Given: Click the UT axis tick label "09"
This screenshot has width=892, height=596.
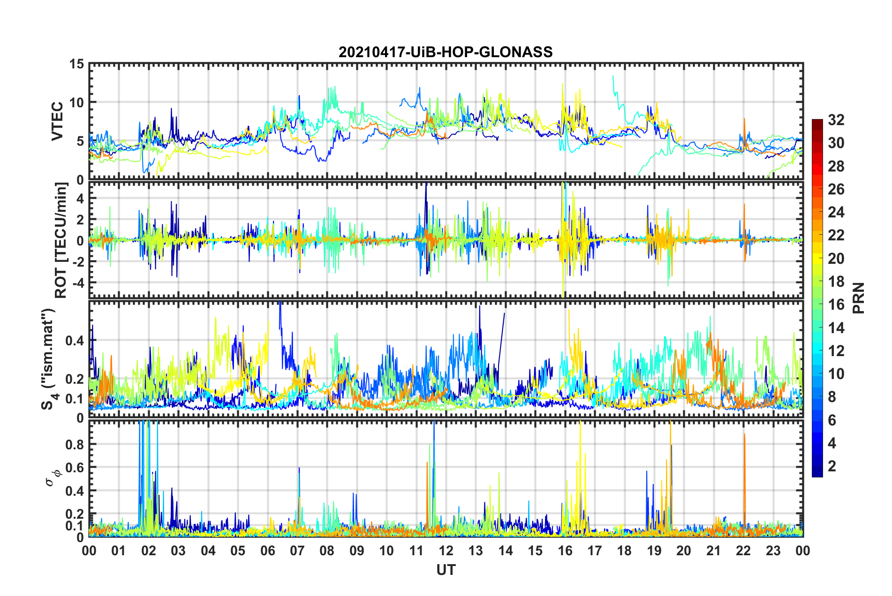Looking at the screenshot, I should [357, 551].
